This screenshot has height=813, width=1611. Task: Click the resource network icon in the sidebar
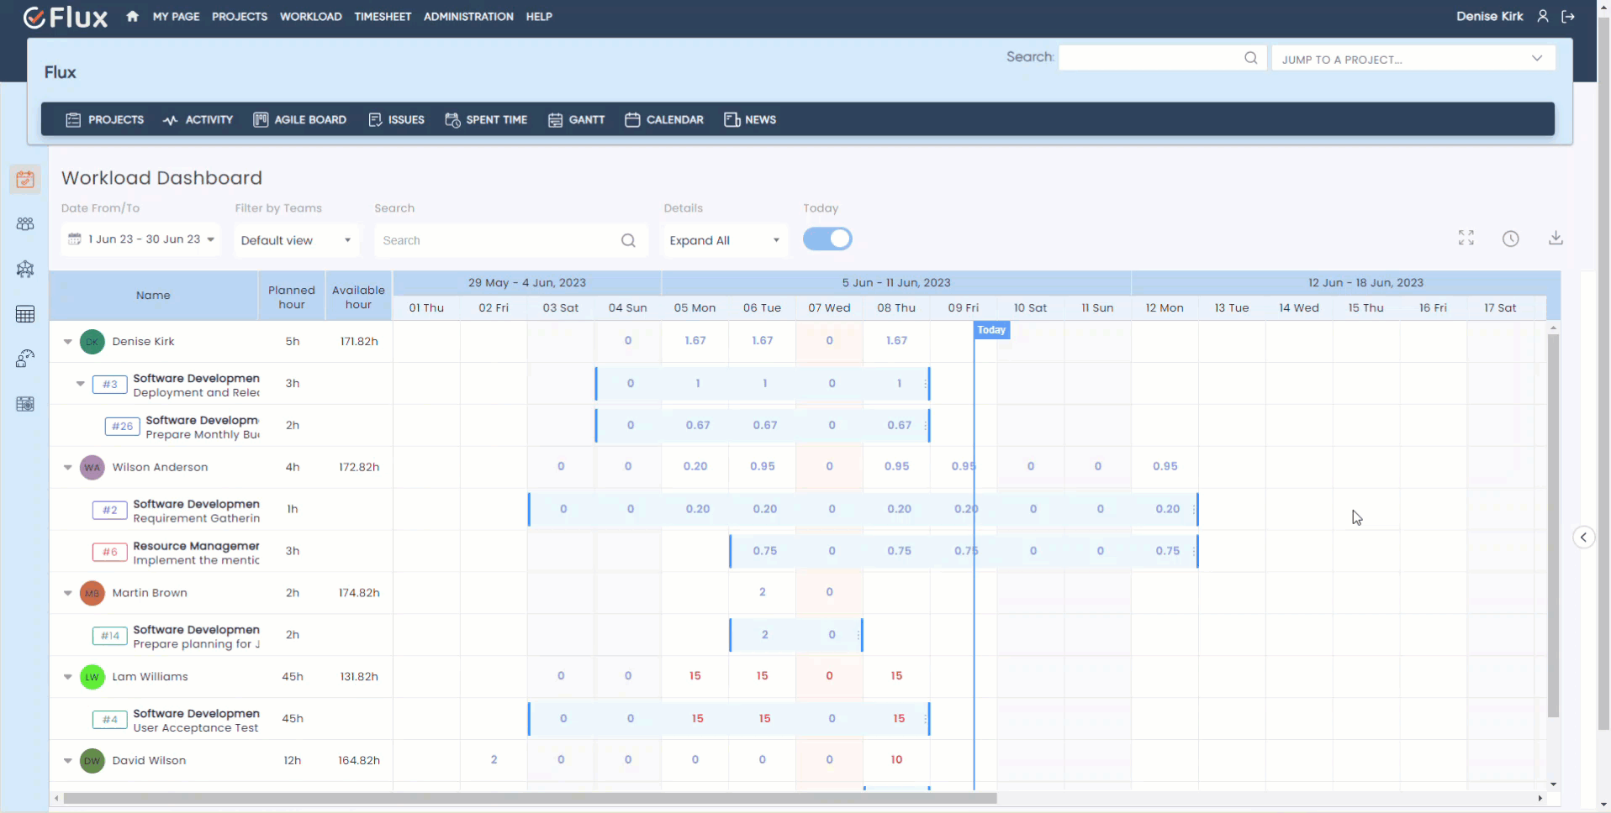25,270
